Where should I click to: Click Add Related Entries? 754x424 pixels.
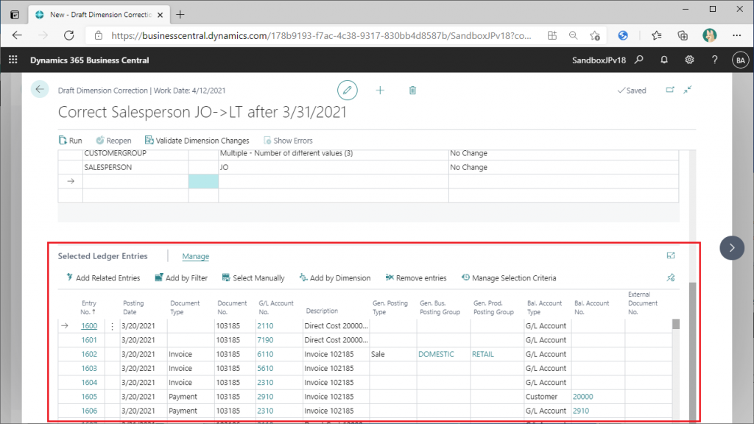[x=103, y=278]
